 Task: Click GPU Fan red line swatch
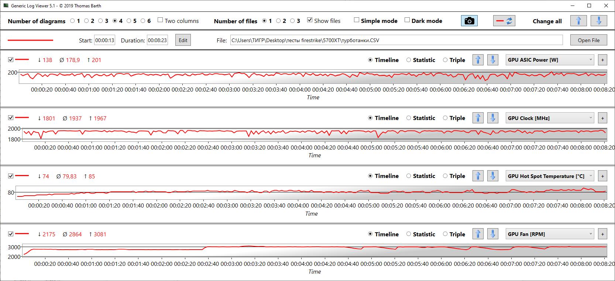coord(22,234)
